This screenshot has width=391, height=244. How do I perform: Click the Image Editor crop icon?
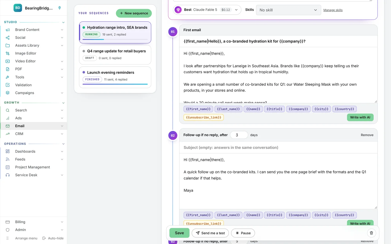tap(8, 53)
